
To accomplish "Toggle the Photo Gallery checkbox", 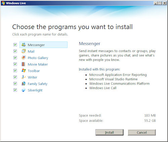I will click(15, 58).
